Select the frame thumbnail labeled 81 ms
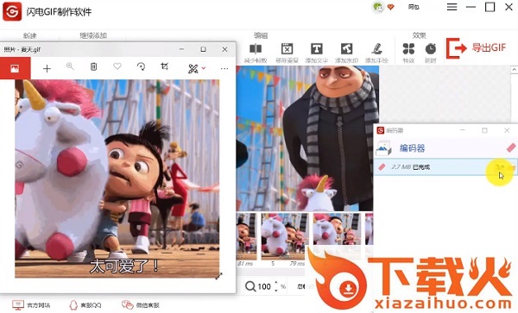 pos(246,236)
